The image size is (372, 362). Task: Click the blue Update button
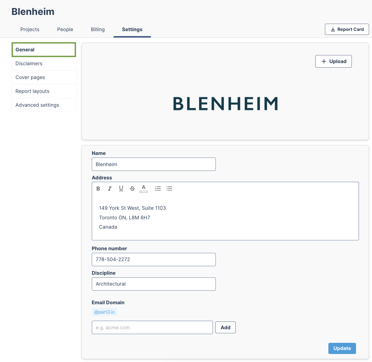[342, 348]
